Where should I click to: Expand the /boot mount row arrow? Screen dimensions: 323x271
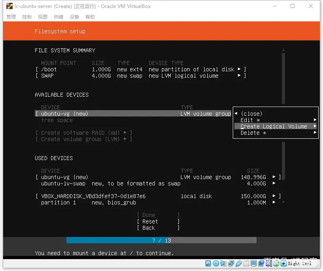coord(239,69)
